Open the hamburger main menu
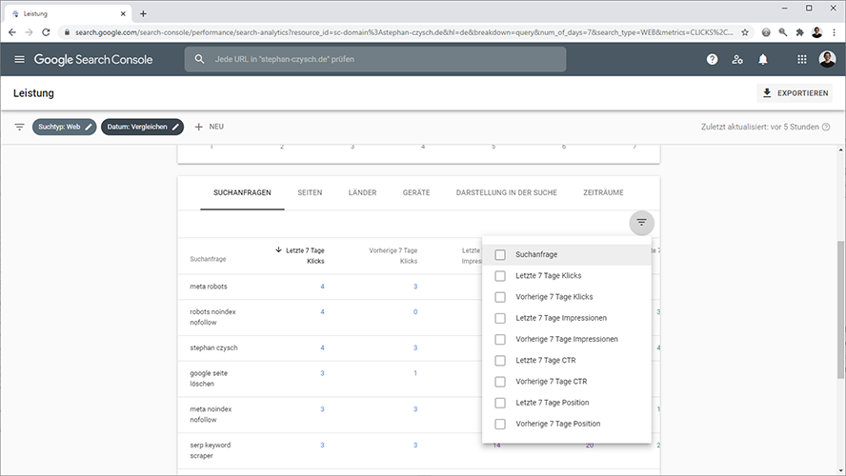This screenshot has width=846, height=476. pyautogui.click(x=19, y=59)
